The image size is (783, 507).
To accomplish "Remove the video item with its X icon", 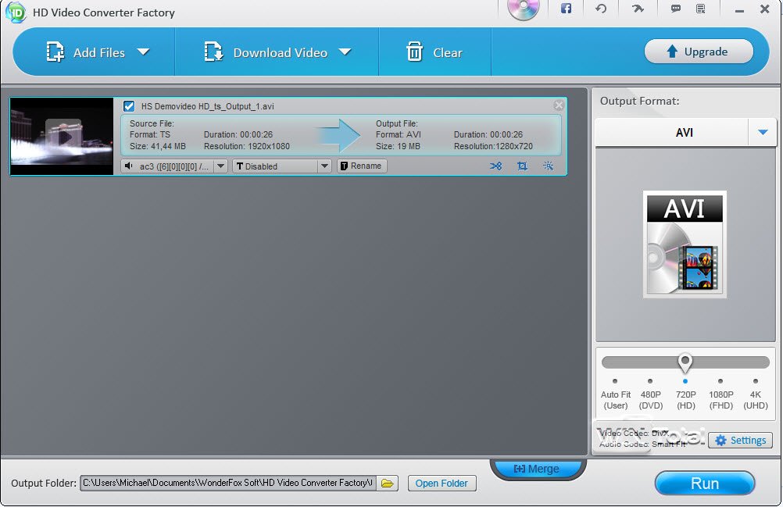I will click(559, 105).
